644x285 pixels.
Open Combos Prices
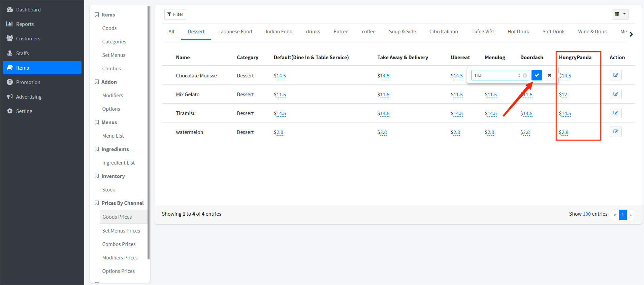click(x=119, y=244)
